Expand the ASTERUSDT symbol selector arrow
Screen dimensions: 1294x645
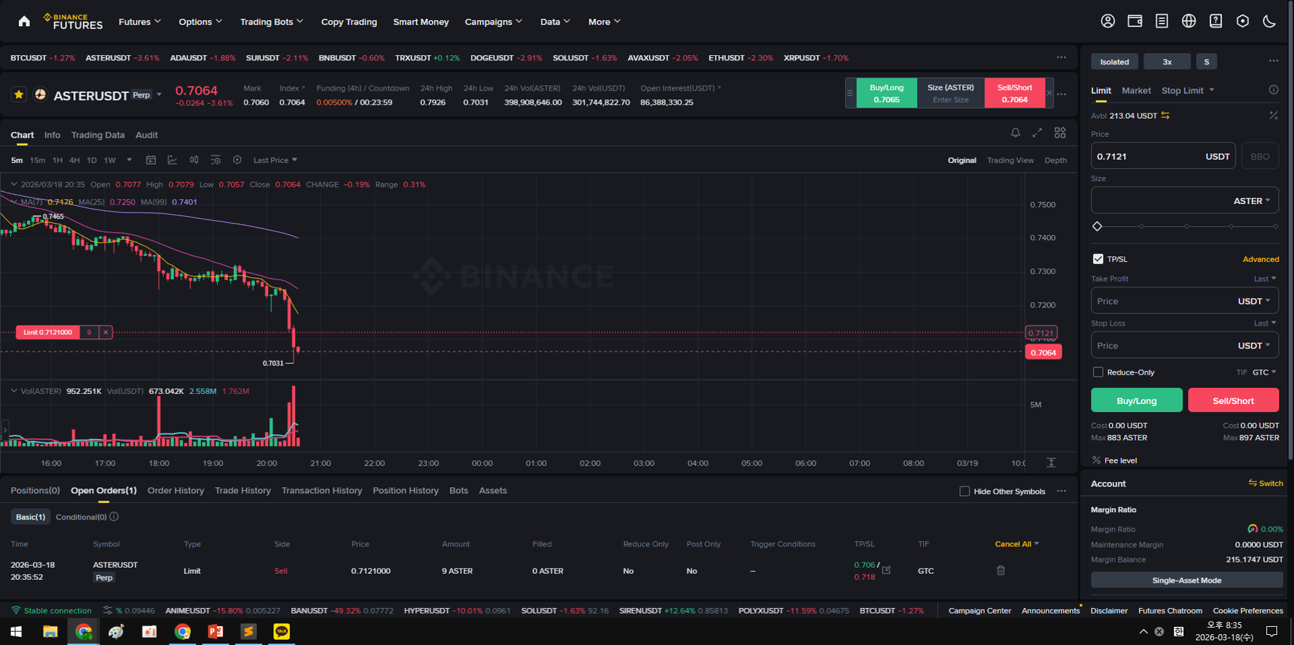[x=159, y=95]
